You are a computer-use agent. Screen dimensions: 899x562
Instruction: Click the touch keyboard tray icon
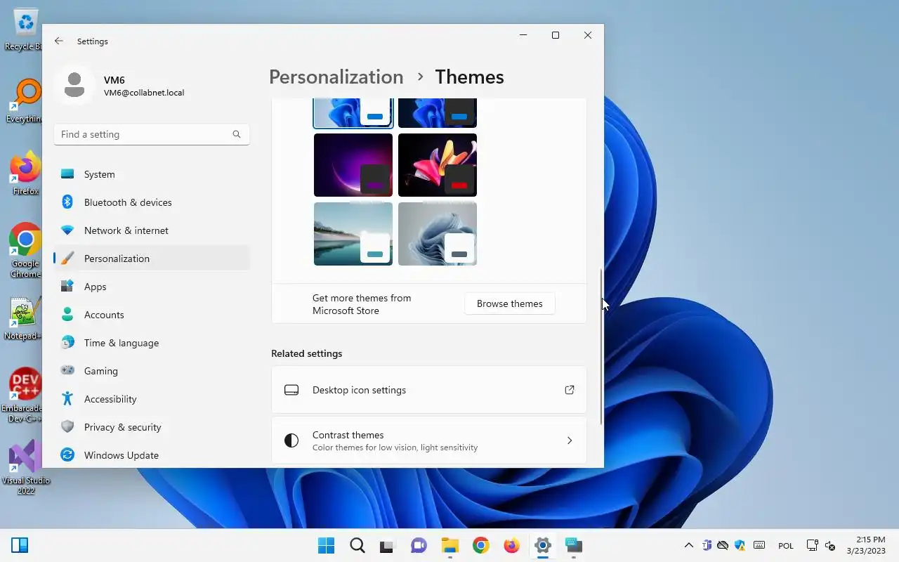tap(759, 546)
